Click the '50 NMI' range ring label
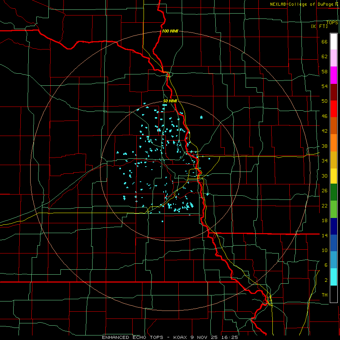The height and width of the screenshot is (340, 340). pyautogui.click(x=170, y=101)
